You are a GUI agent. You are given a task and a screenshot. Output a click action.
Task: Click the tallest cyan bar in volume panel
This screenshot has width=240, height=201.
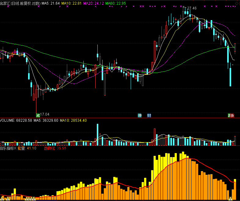click(97, 135)
